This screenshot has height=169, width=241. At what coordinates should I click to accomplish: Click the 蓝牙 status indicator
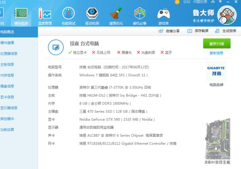pos(166,52)
